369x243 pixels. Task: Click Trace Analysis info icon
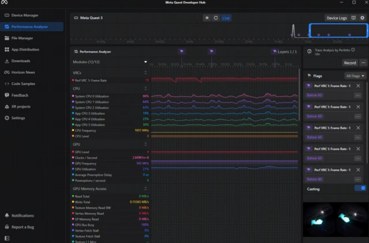tap(353, 50)
